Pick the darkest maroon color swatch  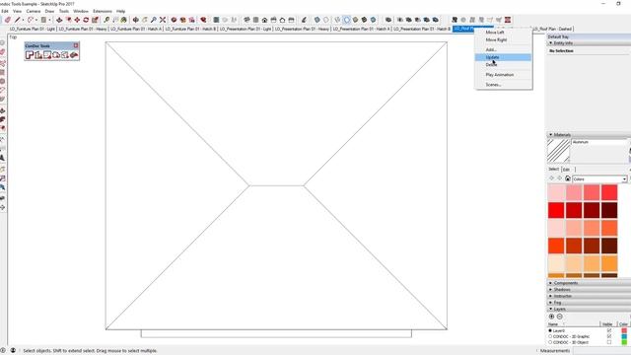(x=609, y=210)
